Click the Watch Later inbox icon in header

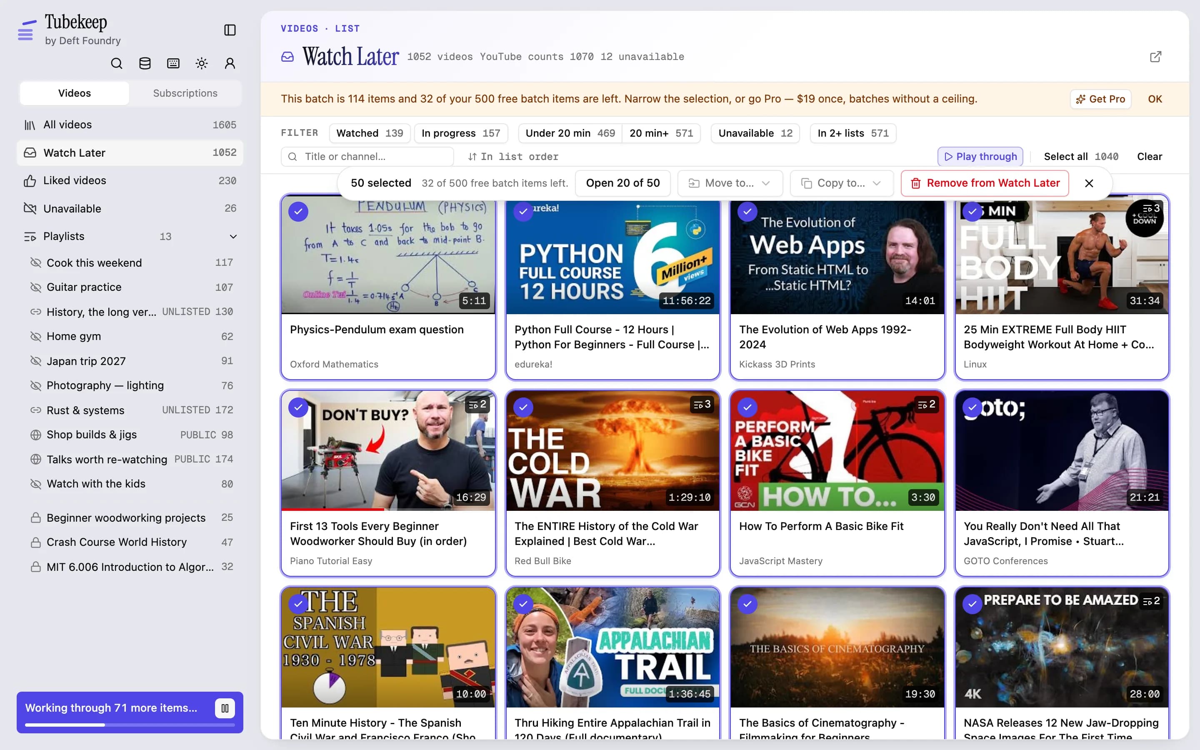pos(287,57)
